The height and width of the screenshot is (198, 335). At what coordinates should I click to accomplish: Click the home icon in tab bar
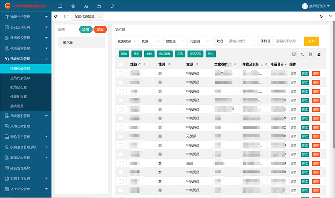66,16
